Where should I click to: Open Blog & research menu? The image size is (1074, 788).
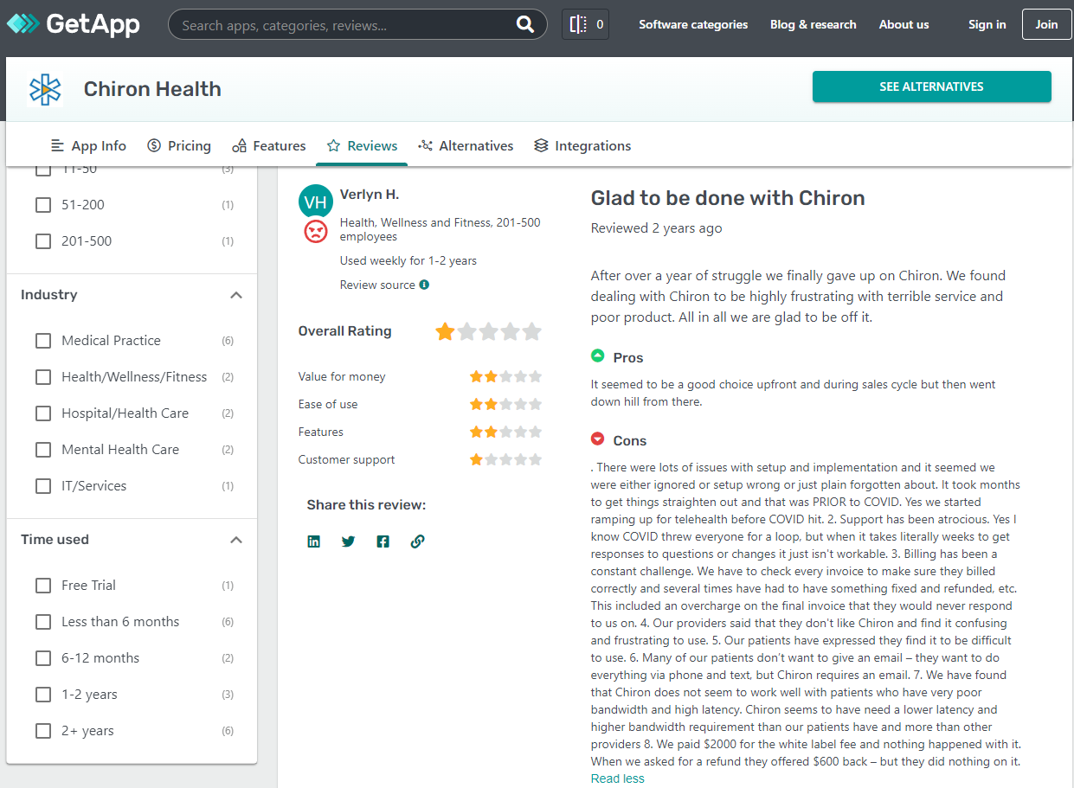814,24
